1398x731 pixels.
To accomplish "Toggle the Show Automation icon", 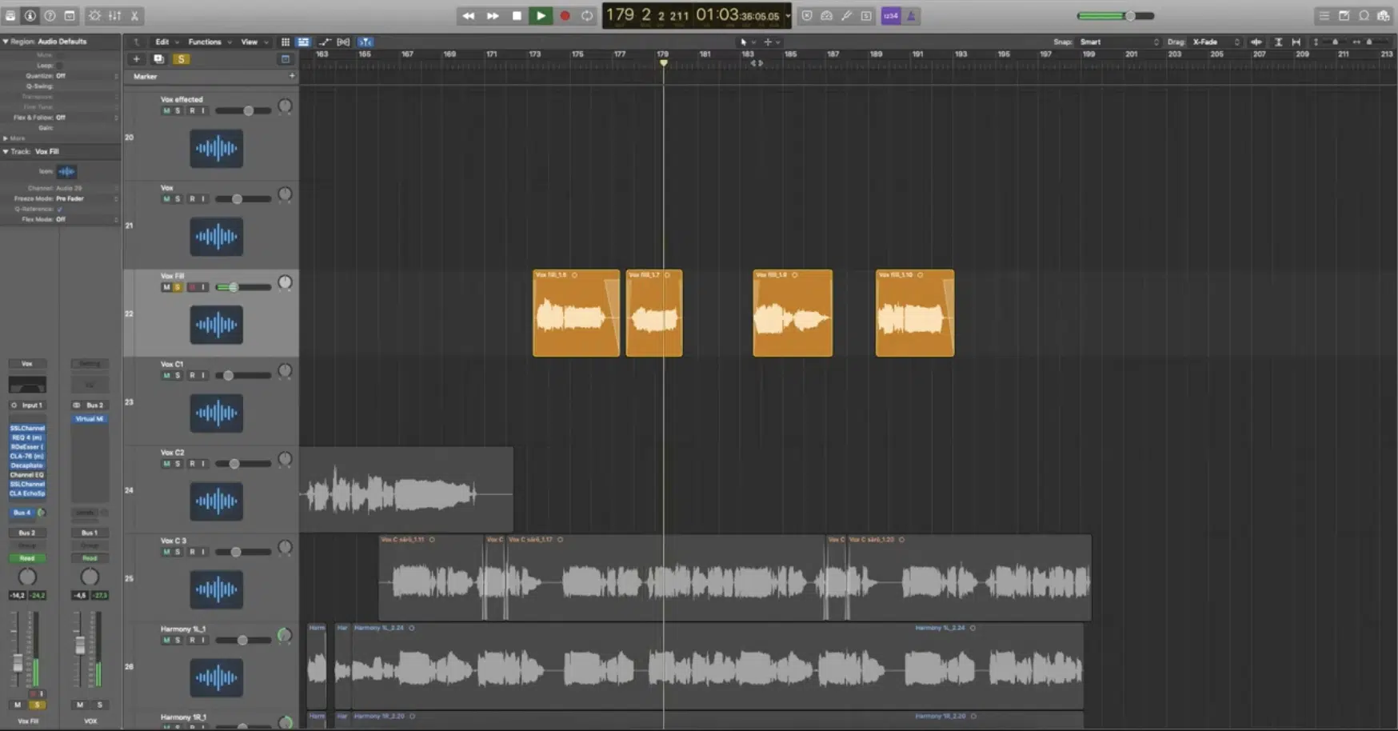I will pos(325,42).
